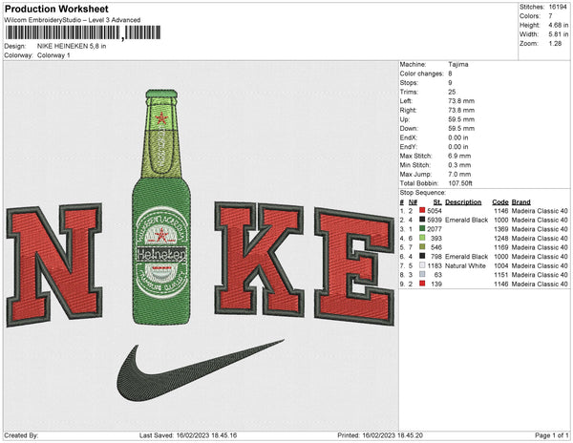Pick the light green swatch in stop row 4

point(422,238)
